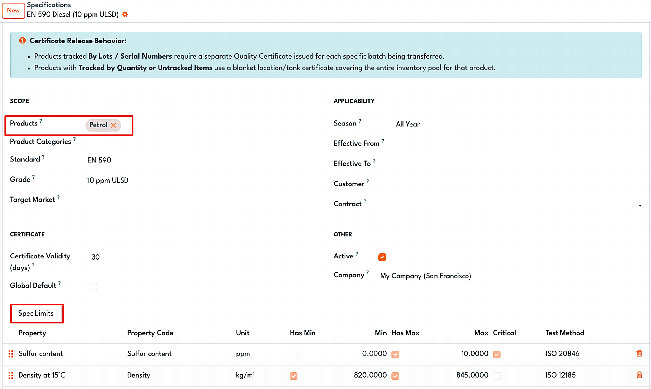The height and width of the screenshot is (389, 651).
Task: Delete the Density at 15°C spec row
Action: click(639, 375)
